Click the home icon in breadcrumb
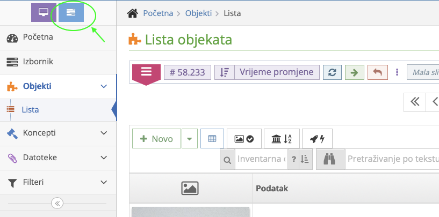 (133, 13)
